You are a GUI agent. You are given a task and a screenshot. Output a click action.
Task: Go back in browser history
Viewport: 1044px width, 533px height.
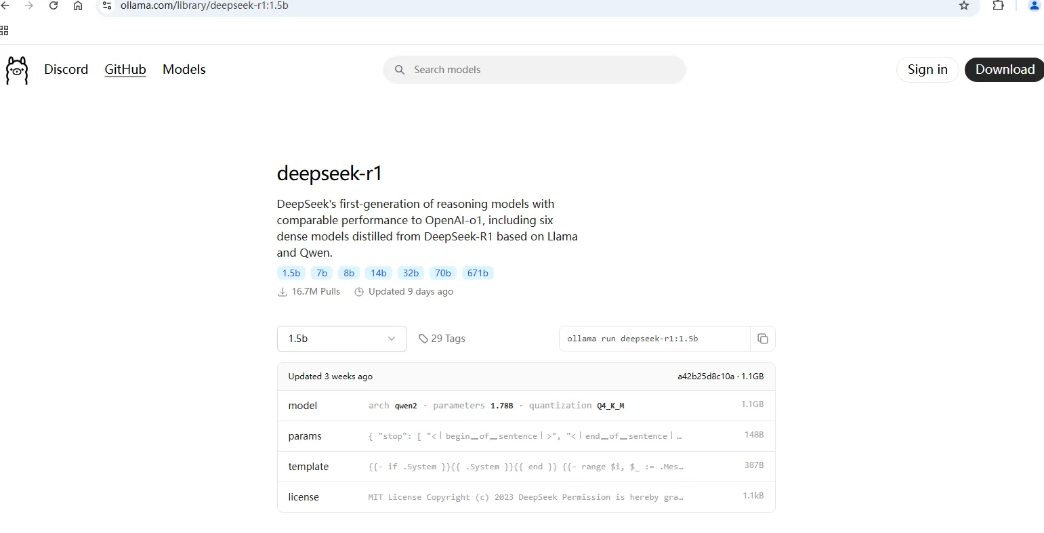(5, 5)
